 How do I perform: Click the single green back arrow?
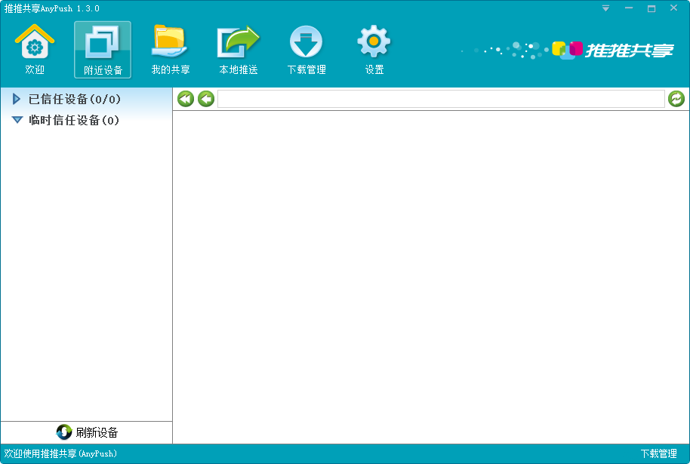[x=206, y=99]
